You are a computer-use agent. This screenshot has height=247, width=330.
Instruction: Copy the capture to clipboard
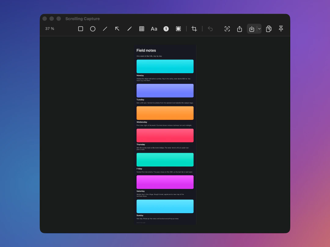pyautogui.click(x=269, y=29)
